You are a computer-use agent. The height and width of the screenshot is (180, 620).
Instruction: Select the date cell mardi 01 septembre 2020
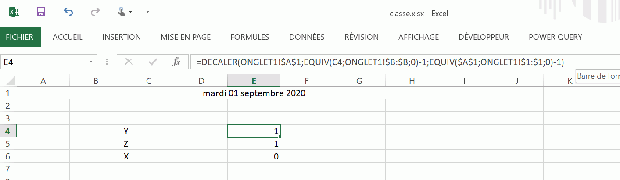(x=254, y=93)
